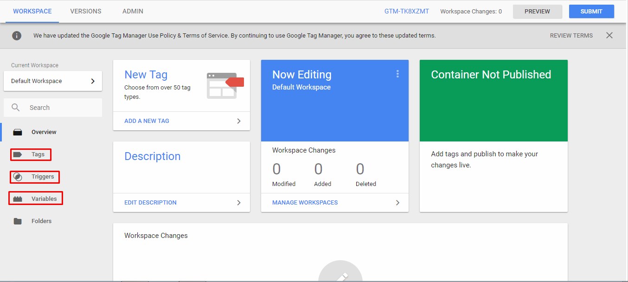The width and height of the screenshot is (628, 282).
Task: Switch to the Versions tab
Action: point(86,11)
